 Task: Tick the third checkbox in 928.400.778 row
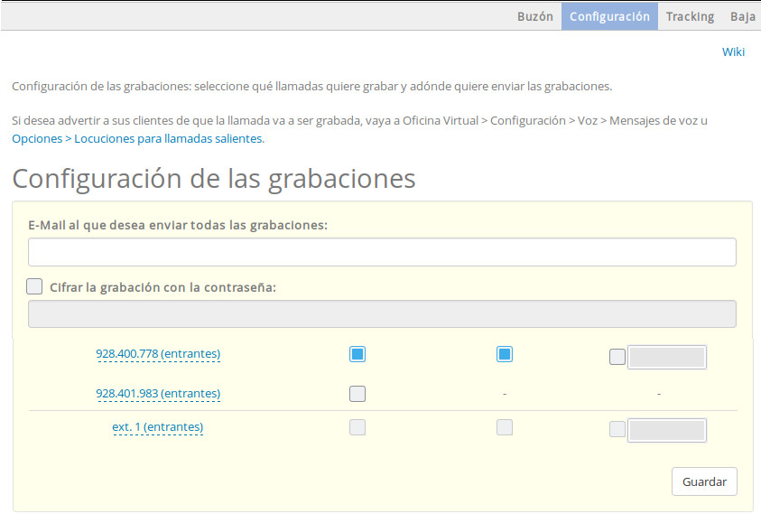click(x=617, y=357)
